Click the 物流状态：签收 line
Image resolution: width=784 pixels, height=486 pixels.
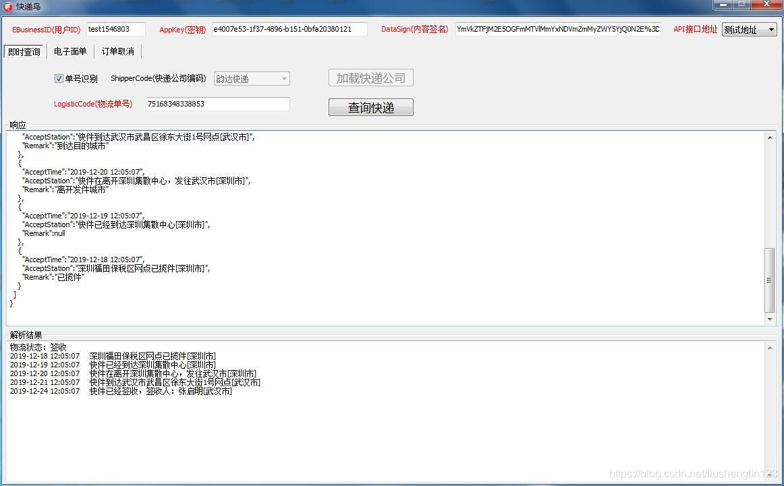38,347
